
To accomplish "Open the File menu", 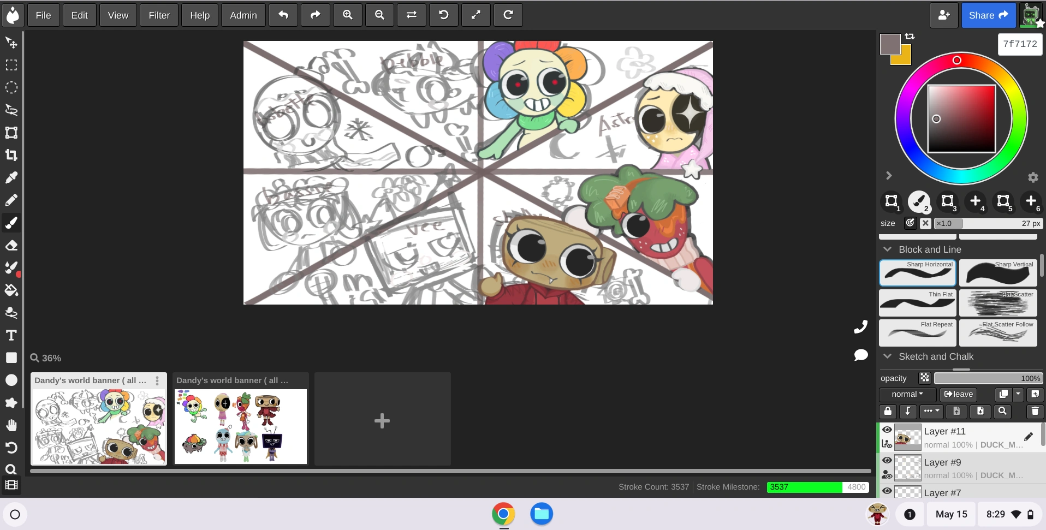I will [43, 15].
